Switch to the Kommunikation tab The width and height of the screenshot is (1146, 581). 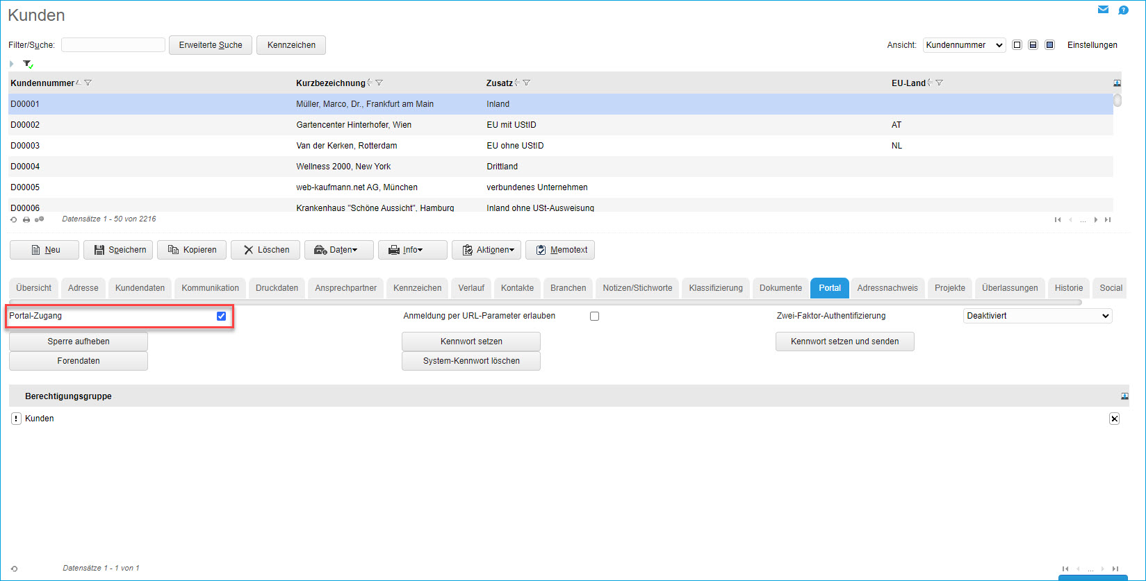click(210, 288)
